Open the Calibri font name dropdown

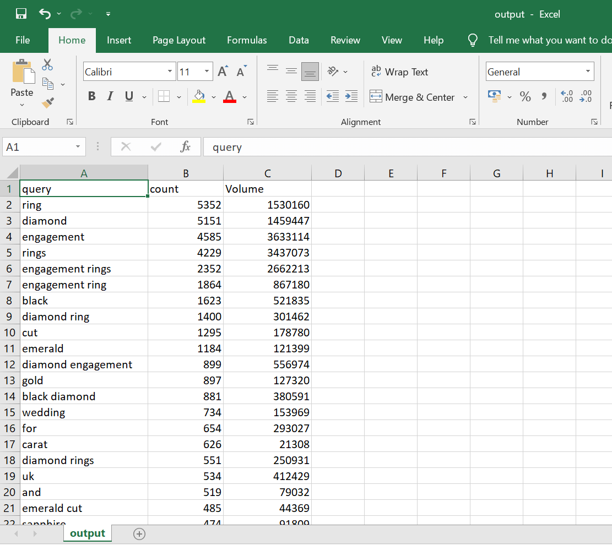170,72
